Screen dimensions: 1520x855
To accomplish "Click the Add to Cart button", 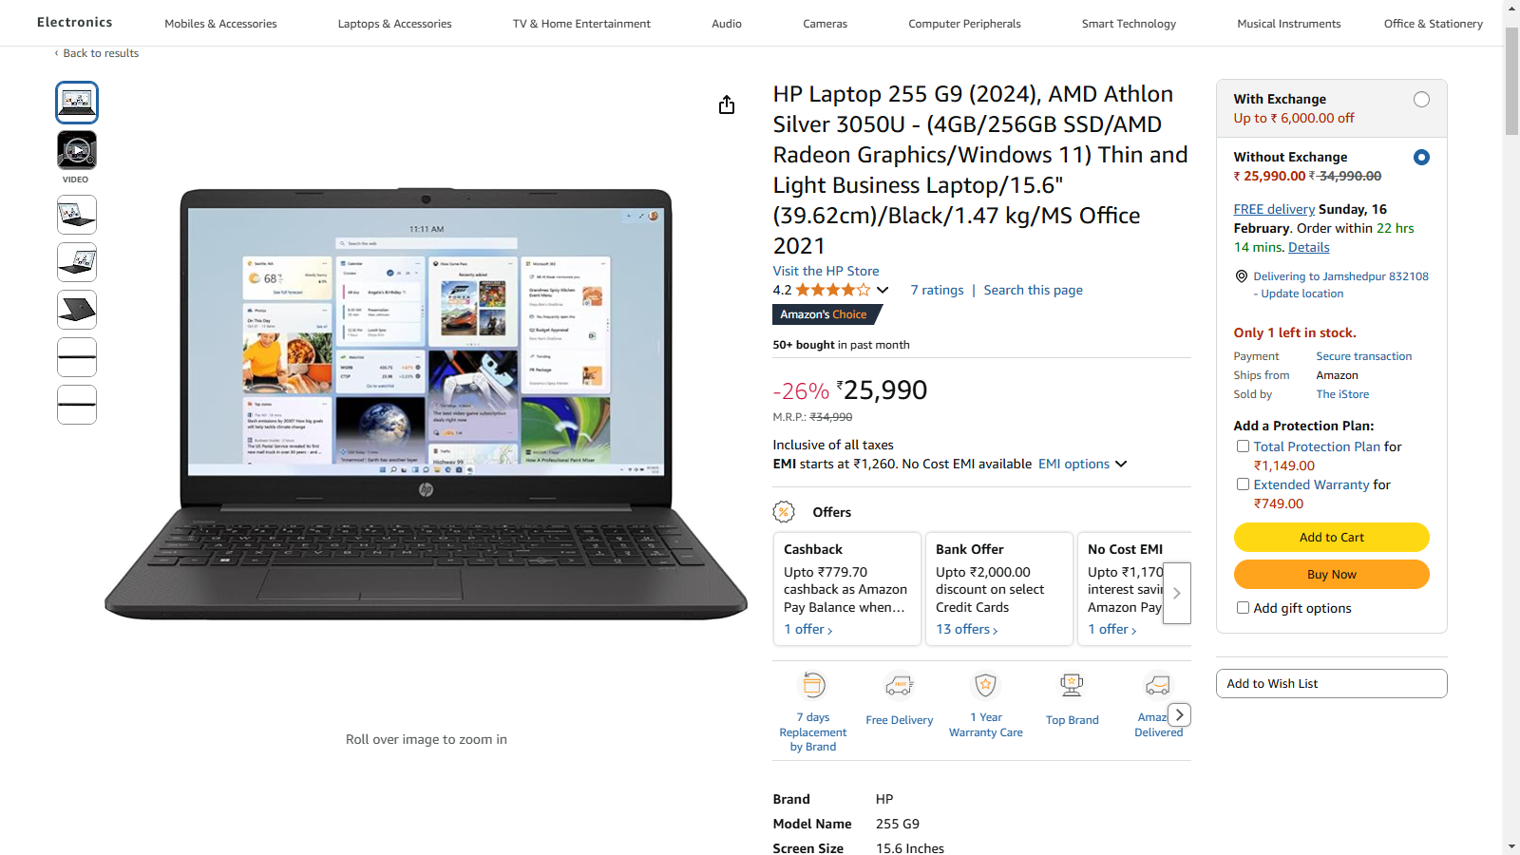I will [x=1331, y=537].
